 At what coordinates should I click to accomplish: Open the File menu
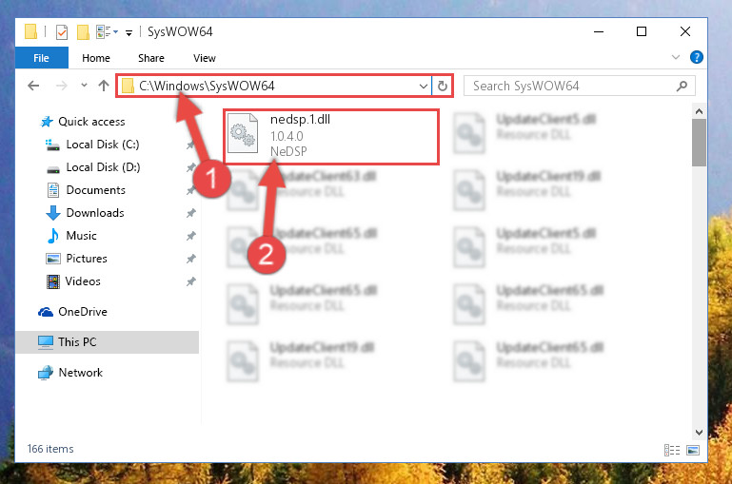coord(42,58)
